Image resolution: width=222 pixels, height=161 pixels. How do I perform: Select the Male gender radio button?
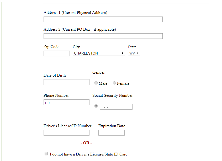click(x=96, y=83)
